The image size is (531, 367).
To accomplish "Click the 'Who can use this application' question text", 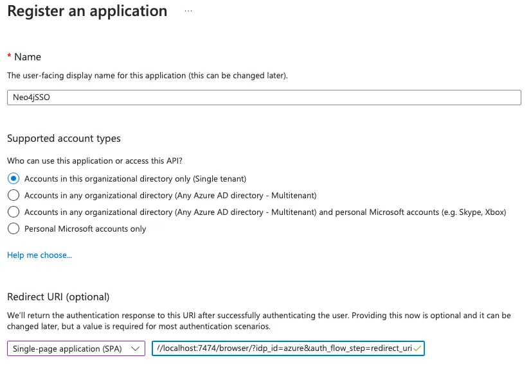I will pos(98,160).
